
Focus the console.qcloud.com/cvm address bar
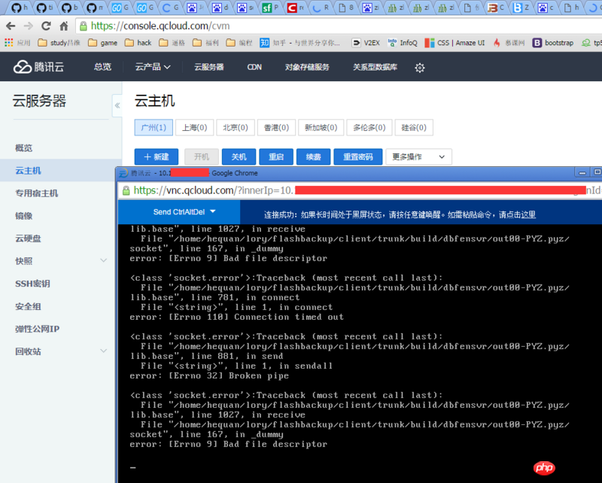click(338, 26)
